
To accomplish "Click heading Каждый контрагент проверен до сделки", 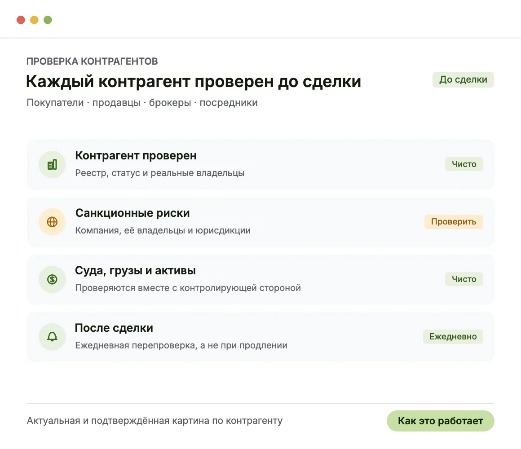I will point(194,82).
